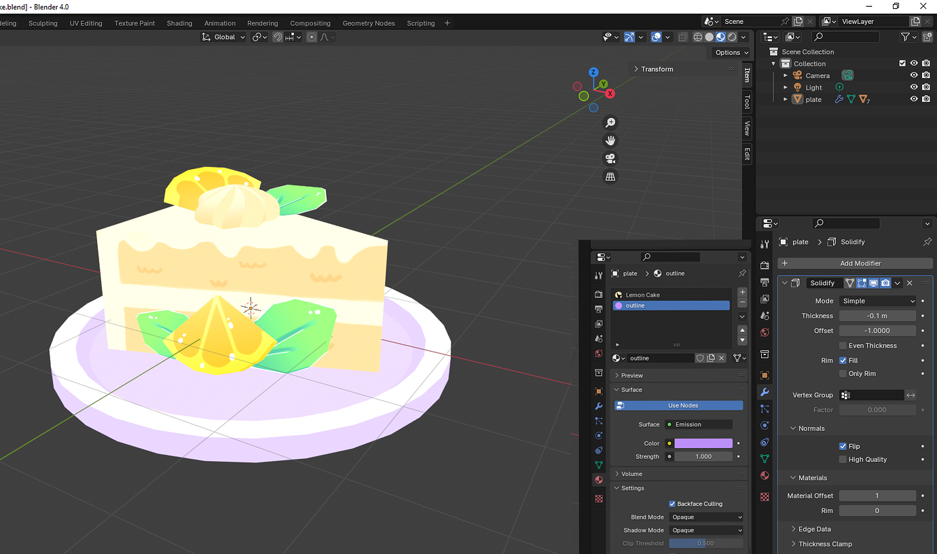
Task: Add new workspace with plus button
Action: tap(447, 23)
